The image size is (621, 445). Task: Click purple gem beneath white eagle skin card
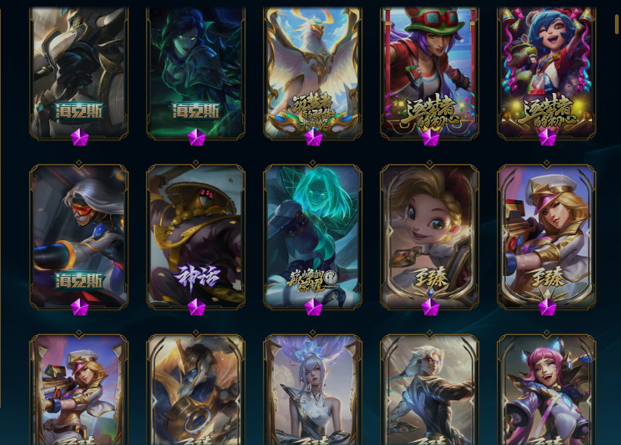click(x=314, y=137)
